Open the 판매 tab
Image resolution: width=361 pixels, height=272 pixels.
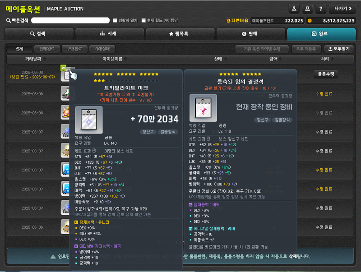pyautogui.click(x=251, y=34)
